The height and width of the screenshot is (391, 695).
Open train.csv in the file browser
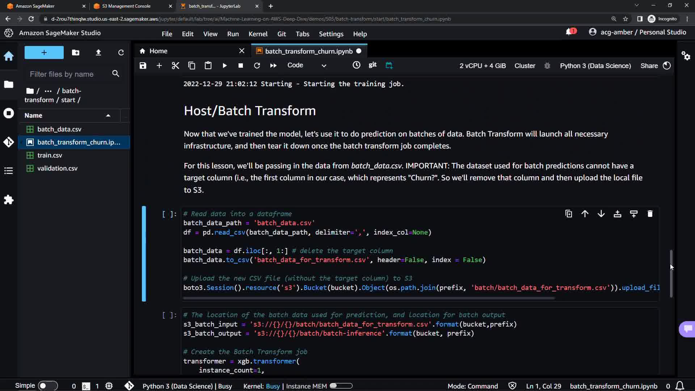pos(50,155)
